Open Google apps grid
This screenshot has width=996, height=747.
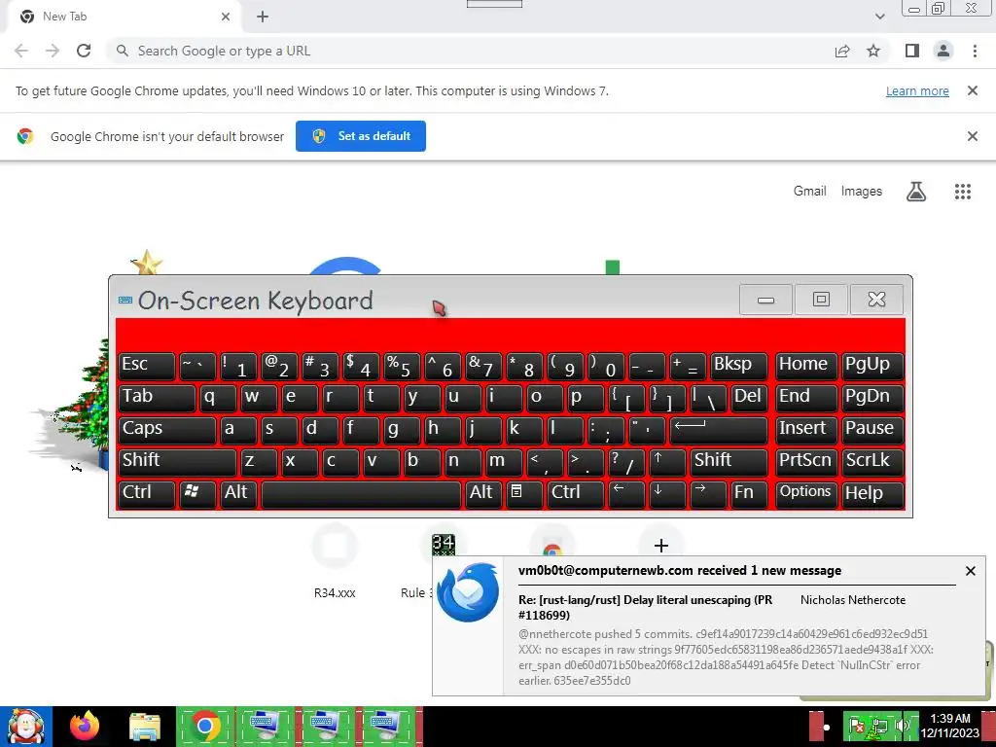tap(963, 192)
